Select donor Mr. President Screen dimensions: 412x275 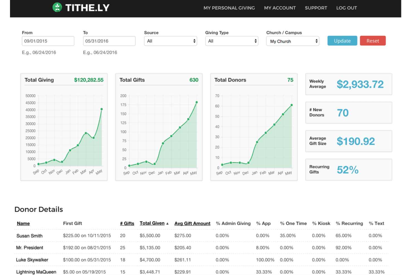click(x=30, y=248)
